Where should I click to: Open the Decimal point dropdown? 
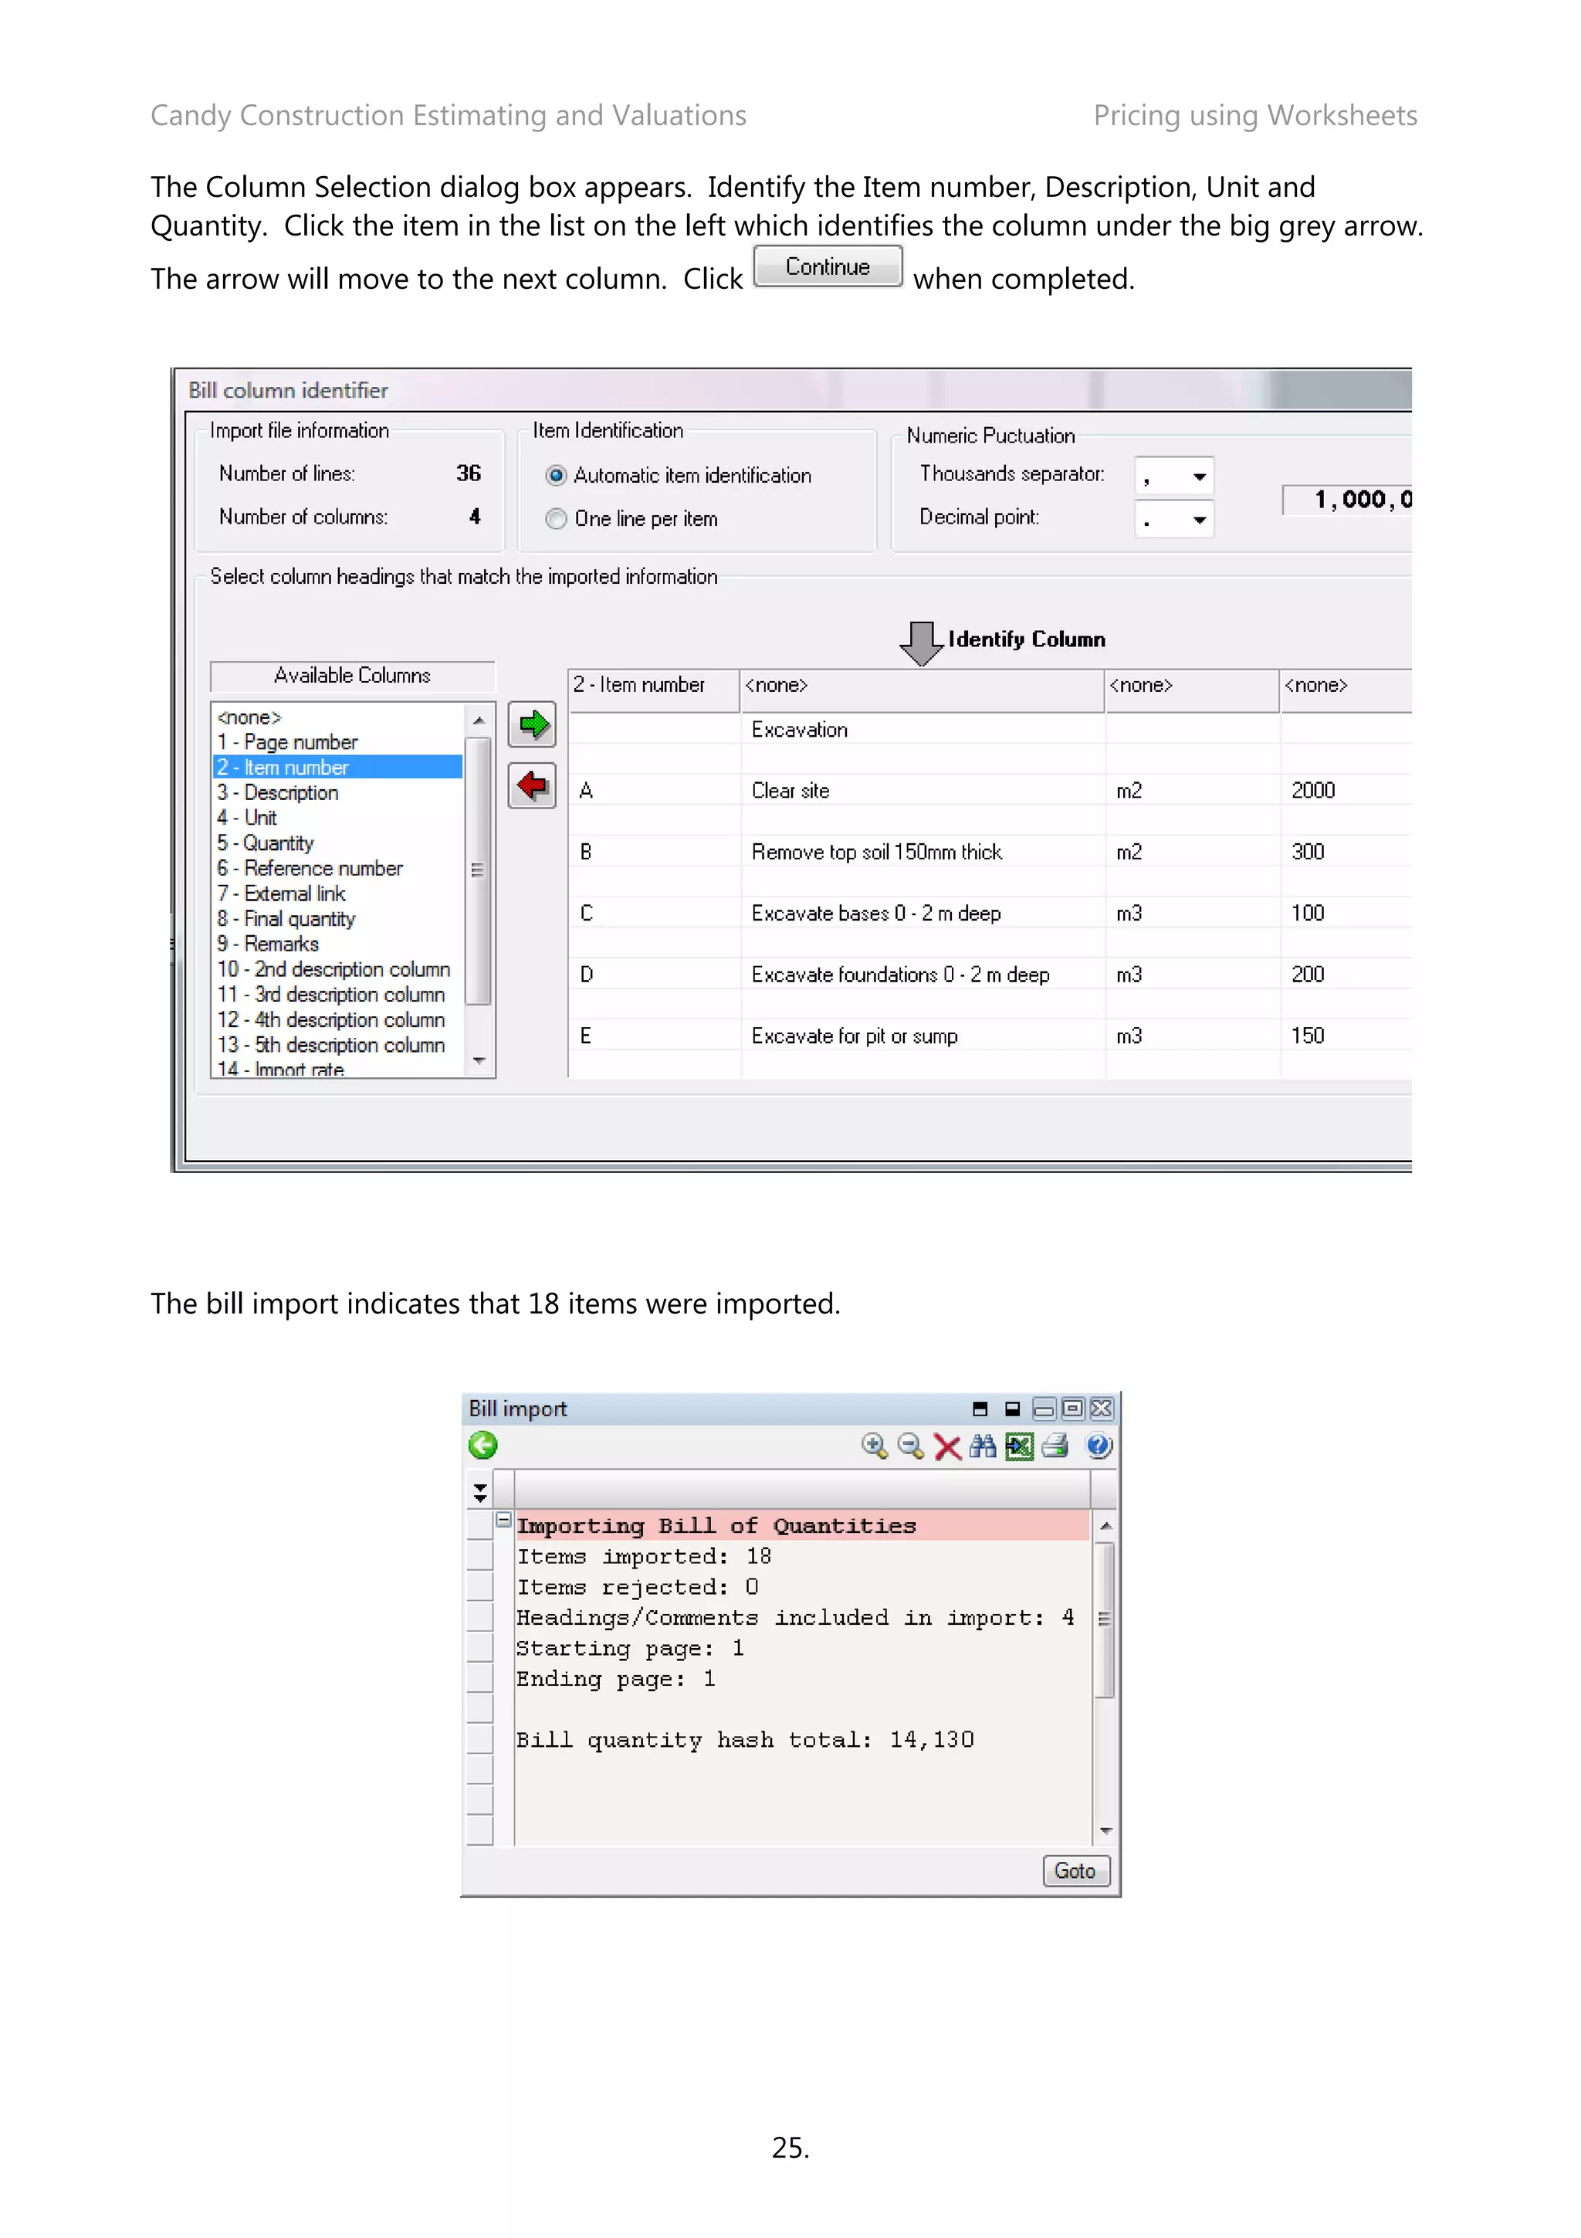[1199, 520]
